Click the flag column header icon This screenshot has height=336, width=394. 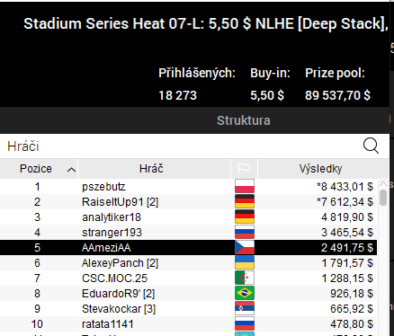click(244, 169)
